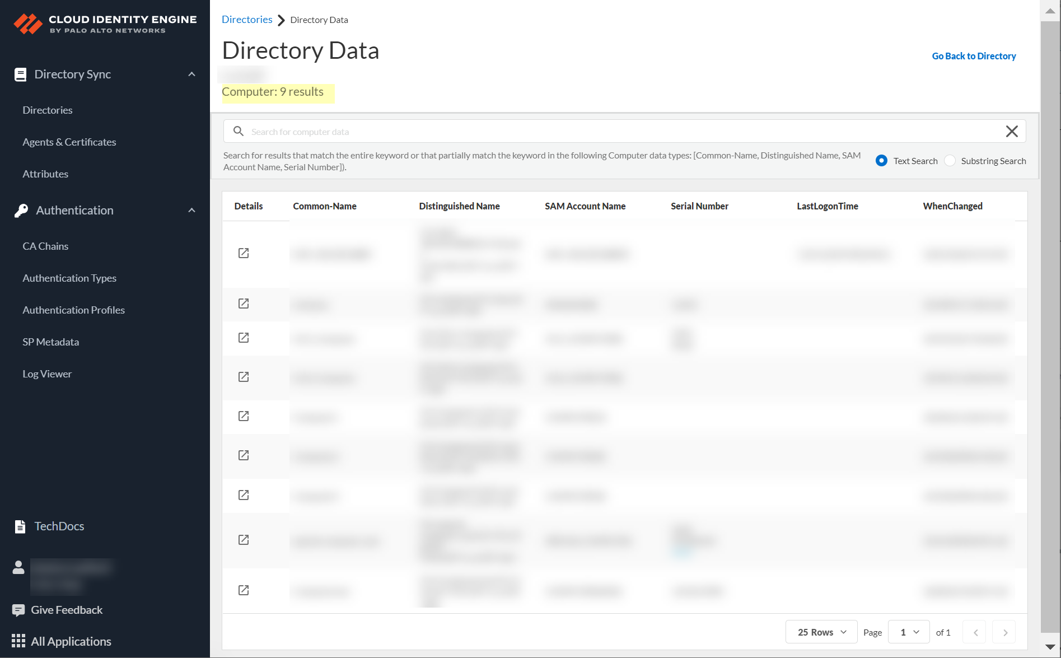Click the Palo Alto Networks logo

(28, 24)
